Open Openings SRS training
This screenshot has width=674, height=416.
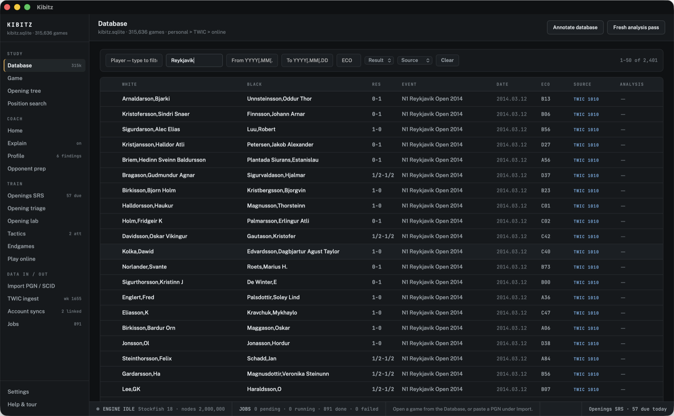tap(44, 196)
